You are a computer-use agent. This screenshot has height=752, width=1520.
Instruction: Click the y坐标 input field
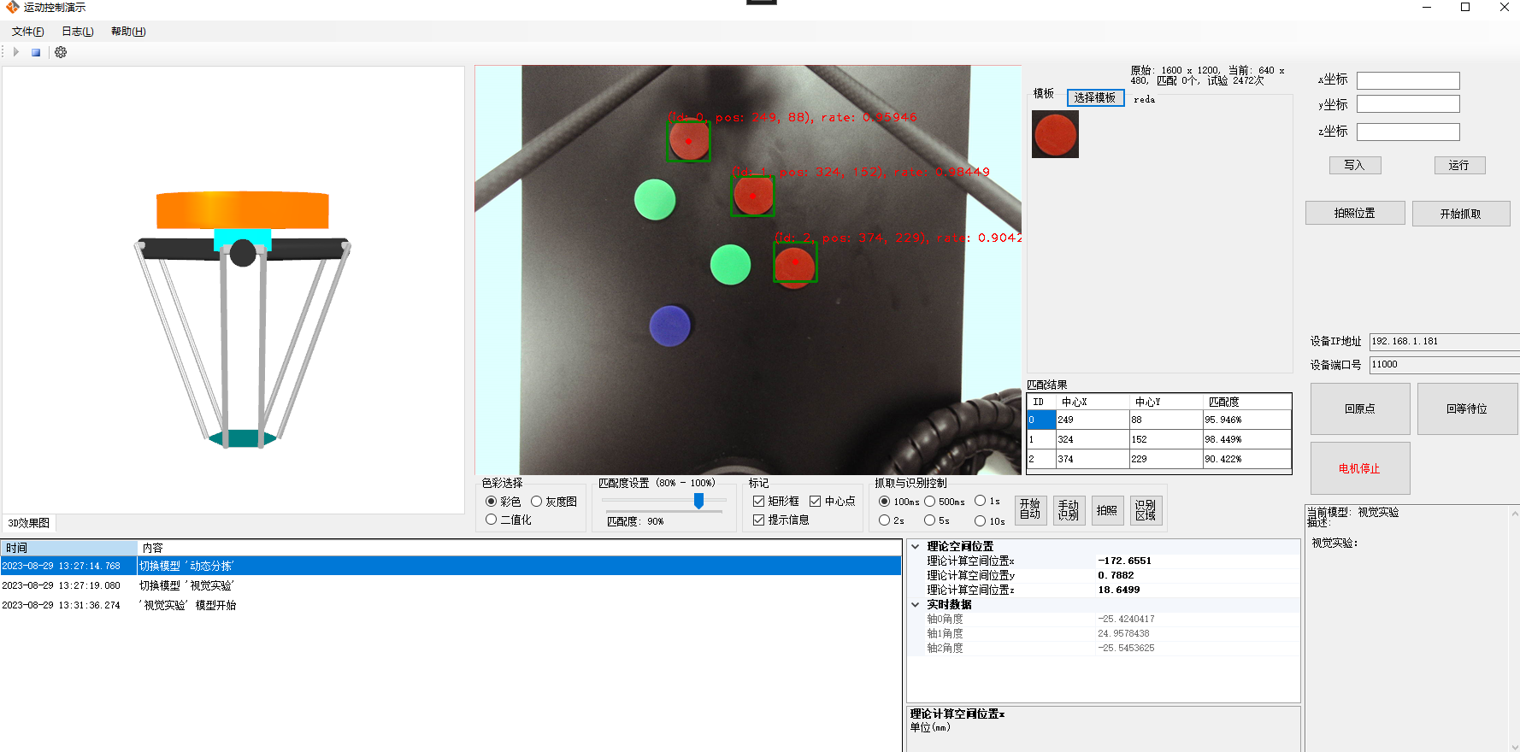1408,103
